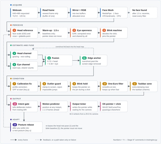Click the Warm-up 1.5 s dashed box

[x=54, y=33]
